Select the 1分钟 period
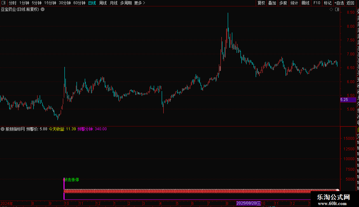The image size is (359, 207). [24, 3]
